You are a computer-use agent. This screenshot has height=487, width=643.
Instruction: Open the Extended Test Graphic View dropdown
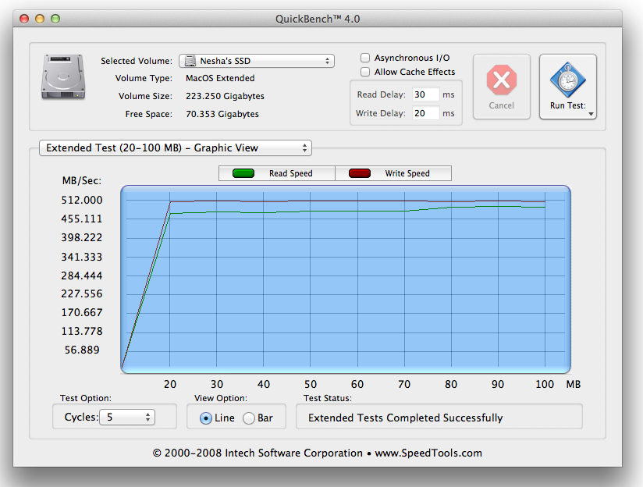(176, 148)
